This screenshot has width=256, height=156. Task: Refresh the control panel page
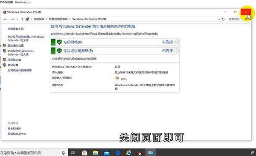click(x=223, y=19)
